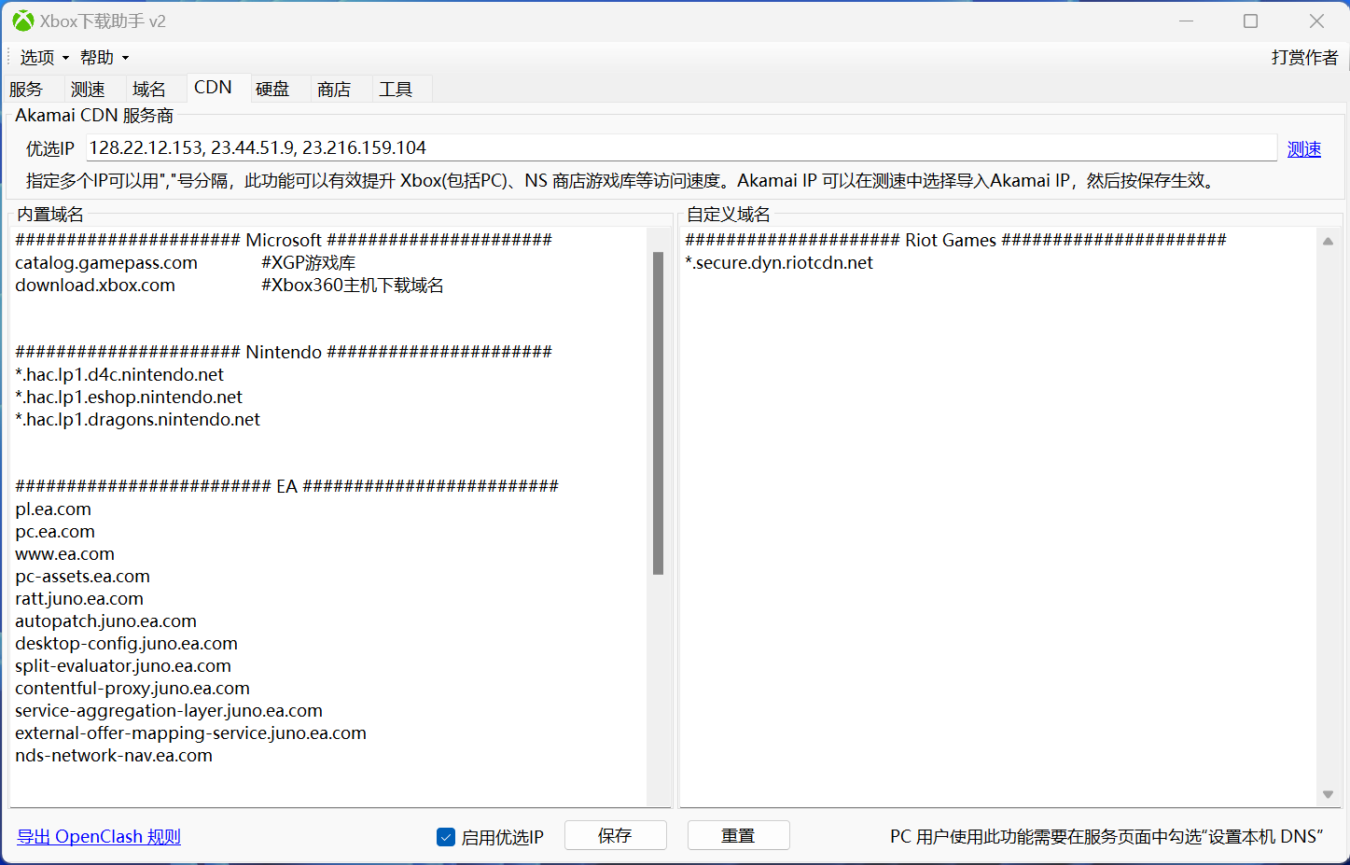Screen dimensions: 1350x865
Task: Click the scroll-up arrow on custom domain list
Action: [1328, 240]
